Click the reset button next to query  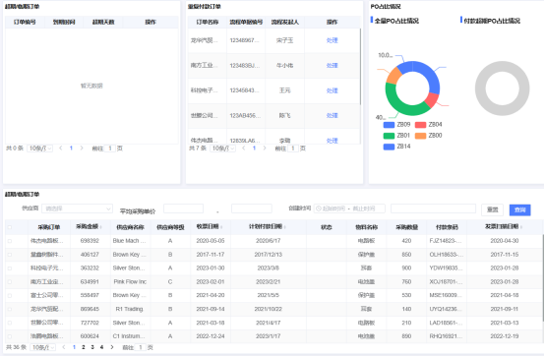(492, 209)
